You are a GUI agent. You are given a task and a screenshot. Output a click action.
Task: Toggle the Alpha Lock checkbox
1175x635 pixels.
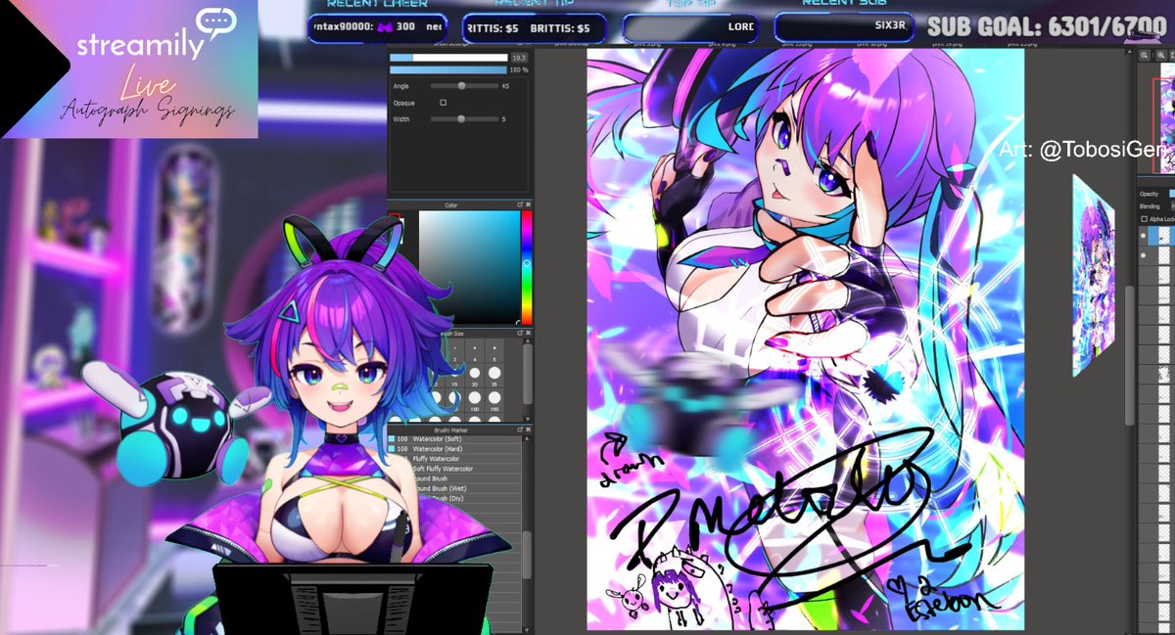(x=1145, y=219)
